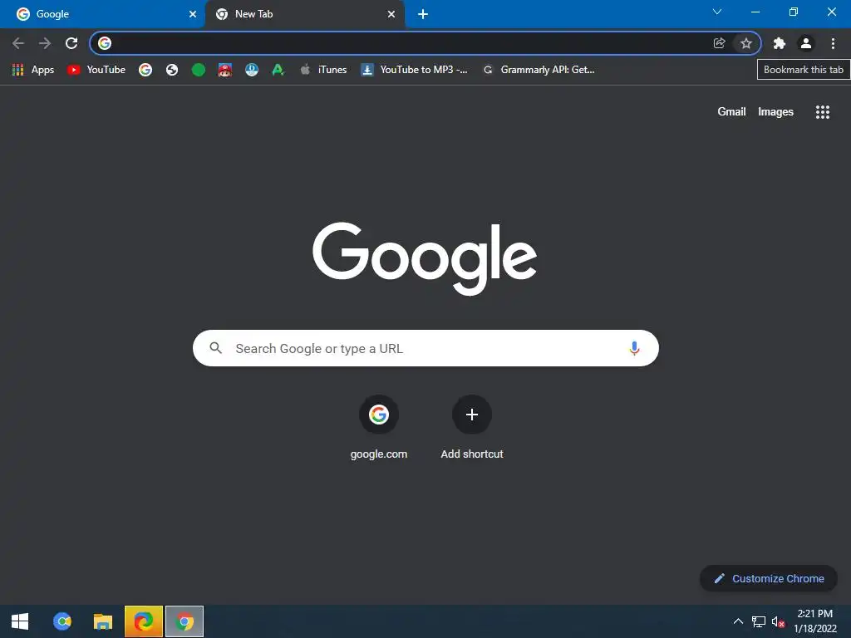
Task: Click the Customize Chrome button
Action: [x=769, y=578]
